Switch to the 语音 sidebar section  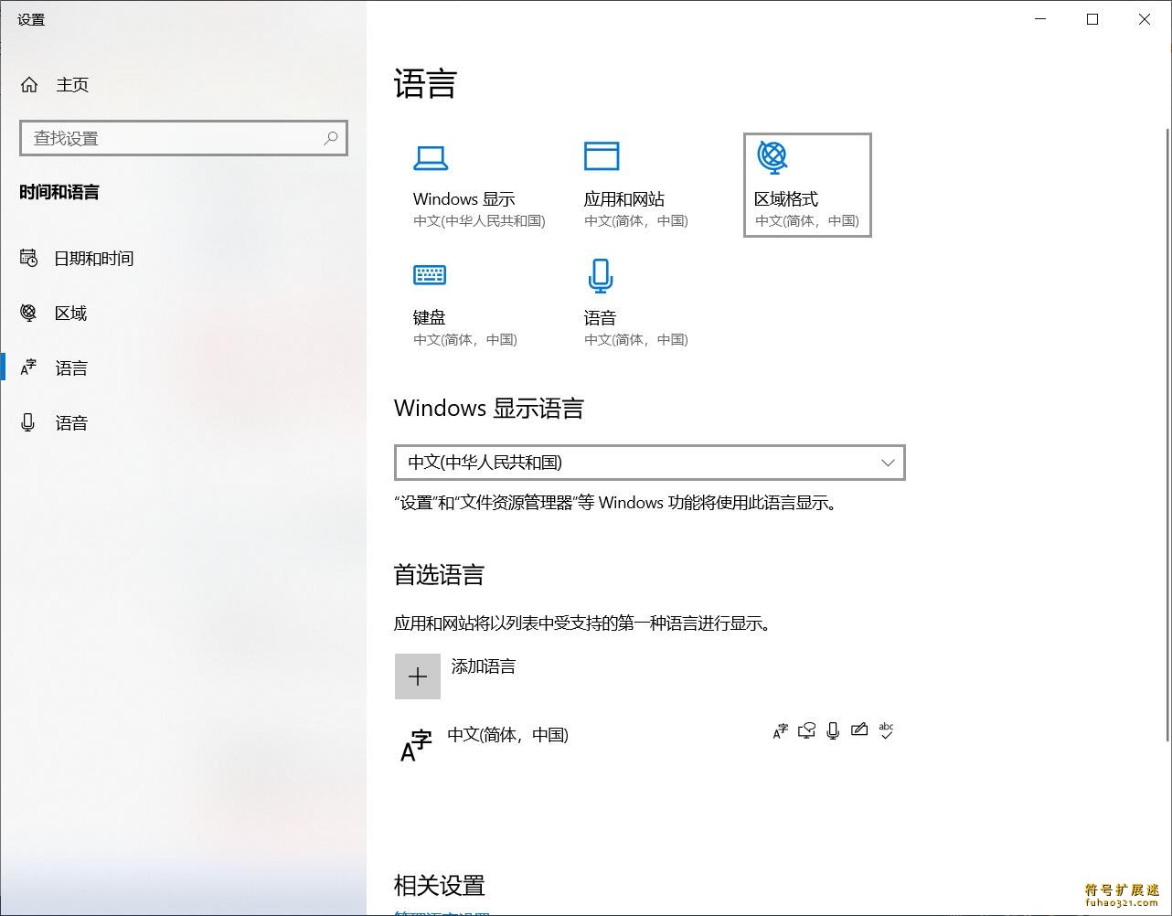[71, 422]
